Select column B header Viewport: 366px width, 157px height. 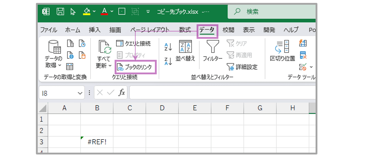pos(97,108)
